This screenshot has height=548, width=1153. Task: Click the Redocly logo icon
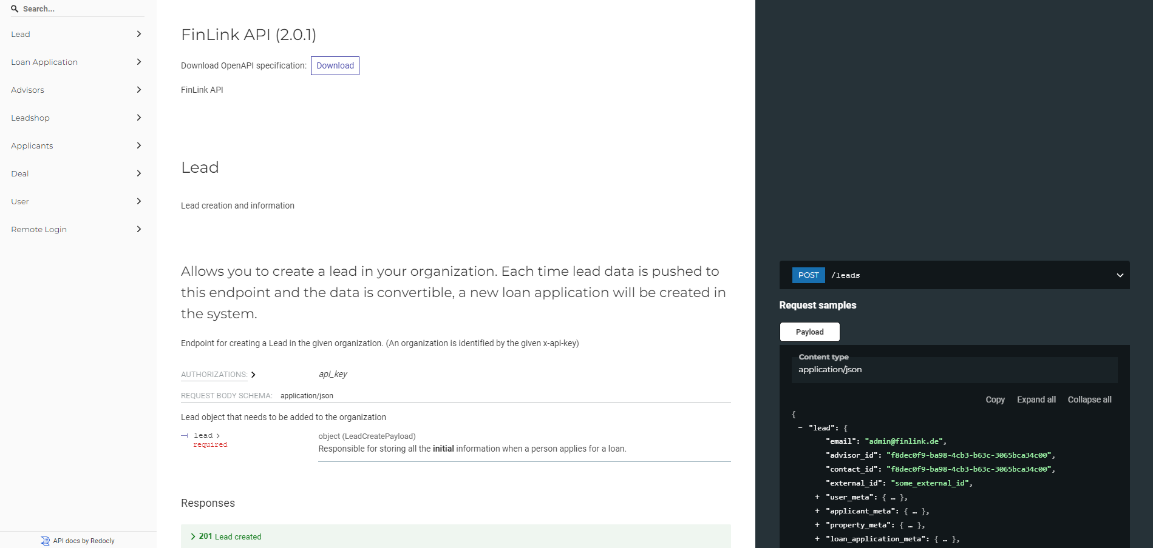point(46,541)
